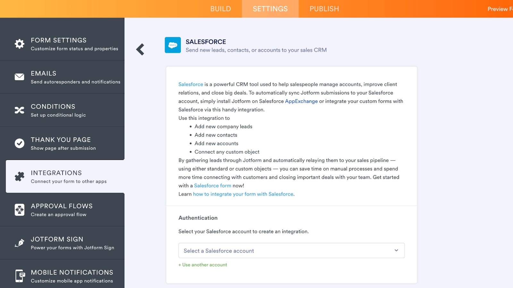Screen dimensions: 513x288
Task: Click the Jotform Sign pen icon
Action: tap(20, 243)
